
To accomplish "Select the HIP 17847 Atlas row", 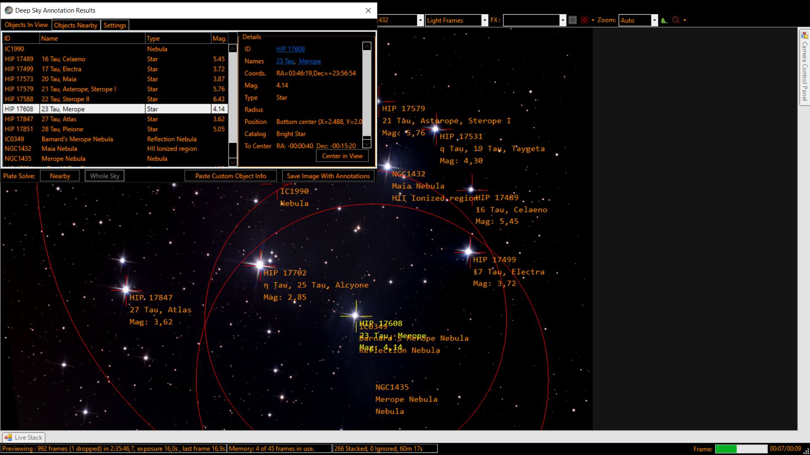I will 115,119.
